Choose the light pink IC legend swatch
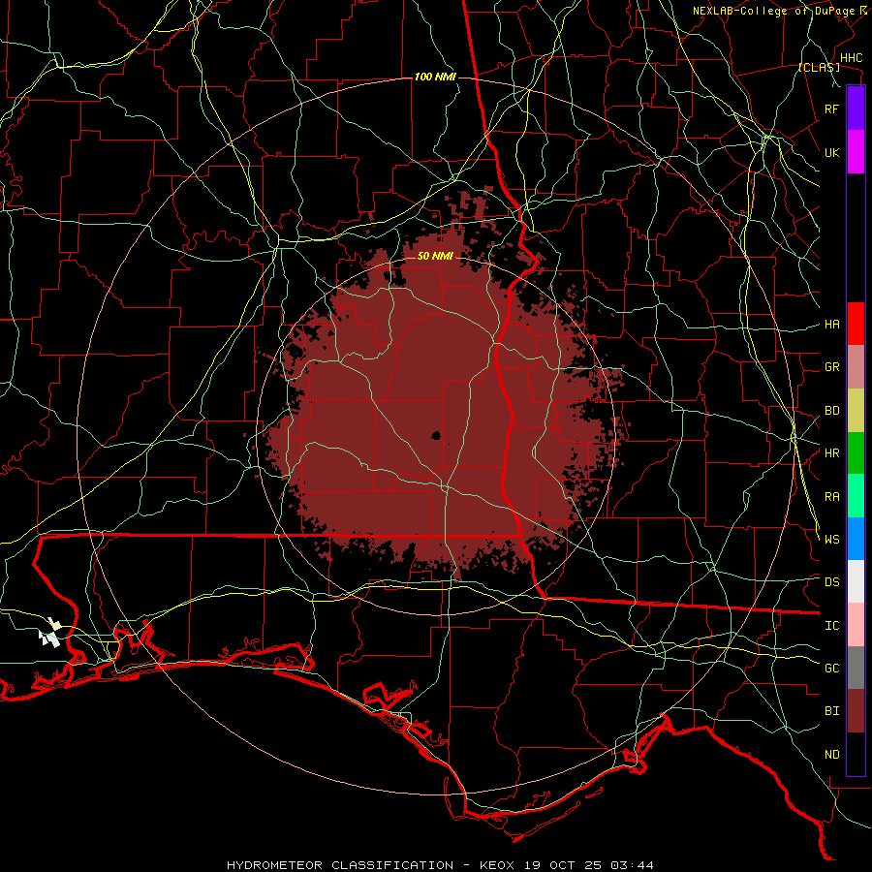The width and height of the screenshot is (872, 872). click(x=856, y=625)
